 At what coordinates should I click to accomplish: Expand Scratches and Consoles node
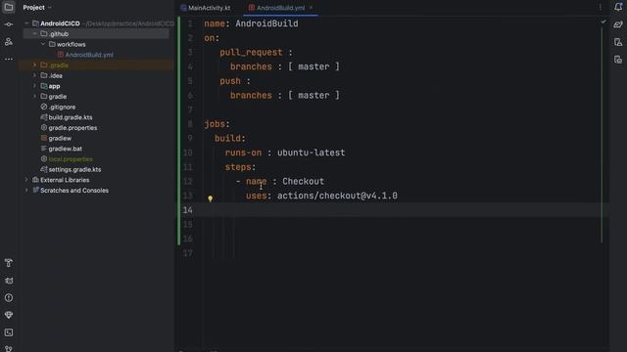pyautogui.click(x=26, y=191)
